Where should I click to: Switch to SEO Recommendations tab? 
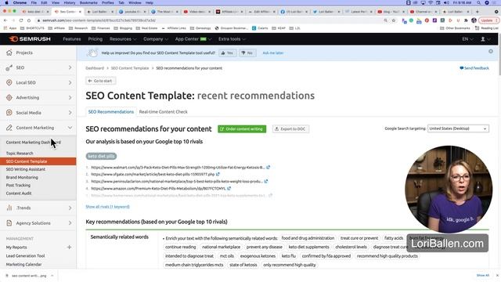point(111,112)
